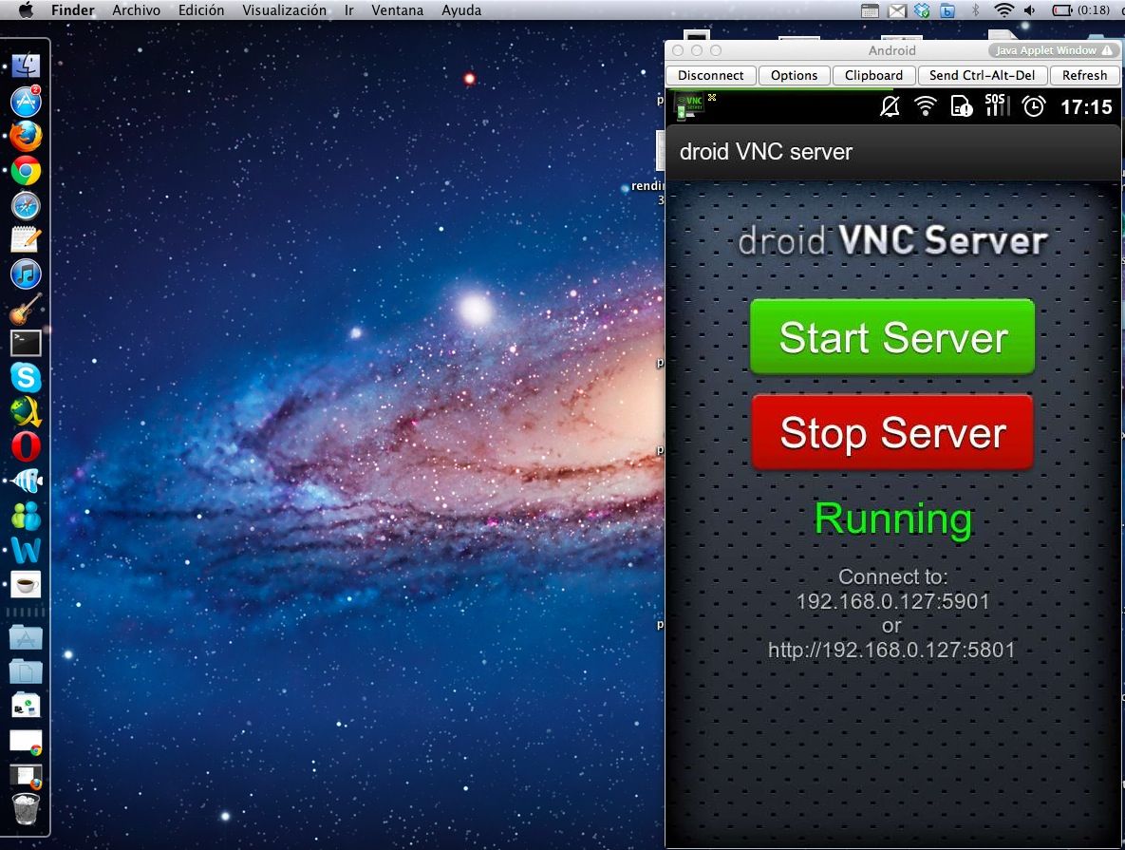The height and width of the screenshot is (850, 1125).
Task: Open Terminal from the dock
Action: tap(26, 343)
